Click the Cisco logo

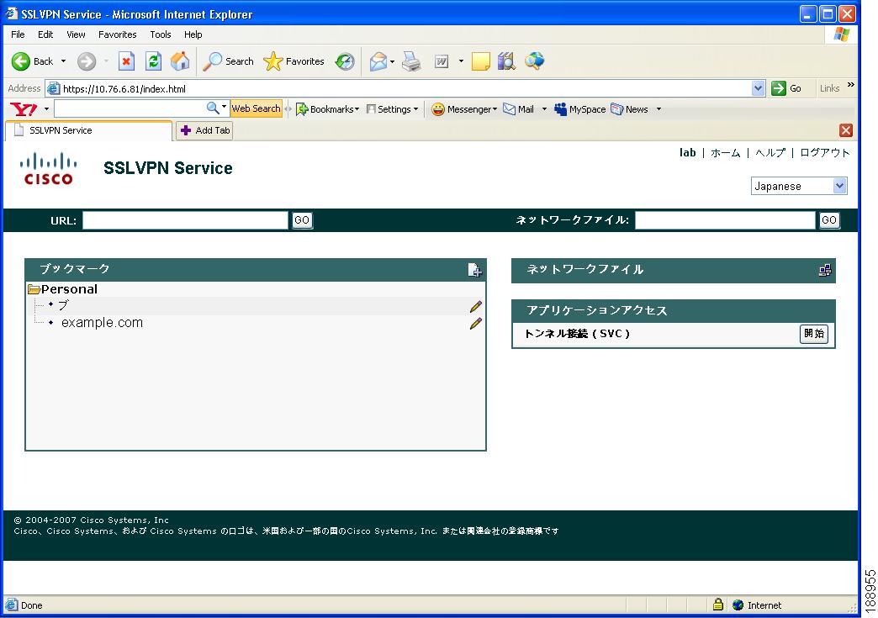(48, 168)
